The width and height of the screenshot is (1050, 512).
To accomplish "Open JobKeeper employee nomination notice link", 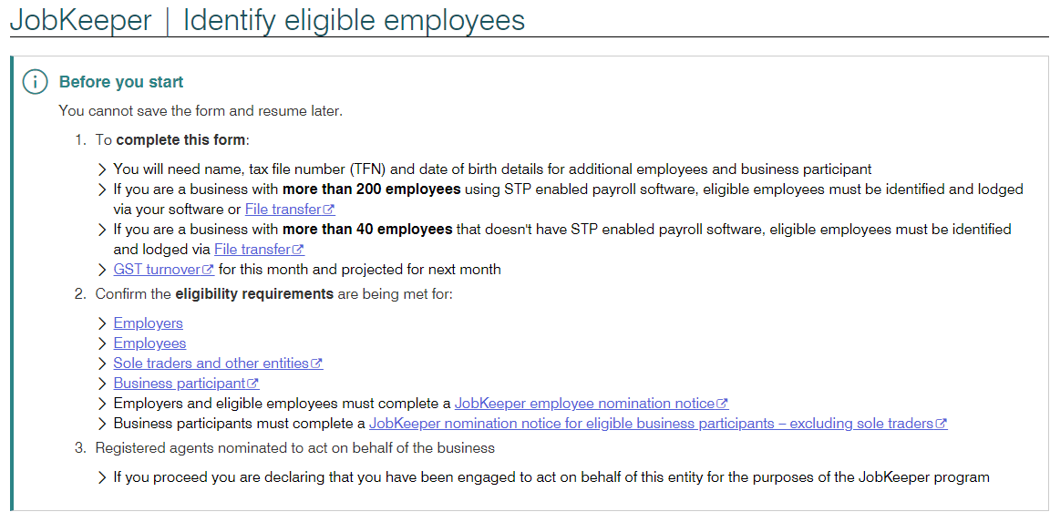I will [592, 404].
